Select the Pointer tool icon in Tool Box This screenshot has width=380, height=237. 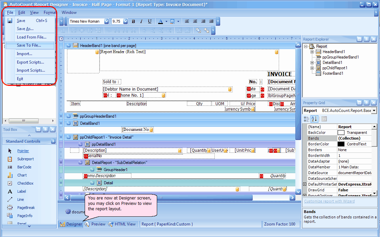[x=10, y=151]
